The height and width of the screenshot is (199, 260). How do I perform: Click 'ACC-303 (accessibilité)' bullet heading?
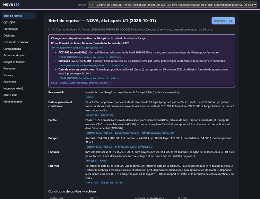pyautogui.click(x=73, y=52)
